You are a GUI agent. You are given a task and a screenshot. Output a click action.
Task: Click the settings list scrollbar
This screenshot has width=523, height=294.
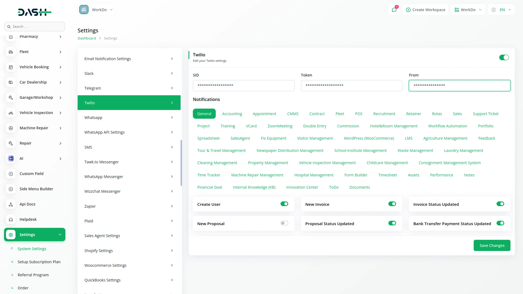181,163
